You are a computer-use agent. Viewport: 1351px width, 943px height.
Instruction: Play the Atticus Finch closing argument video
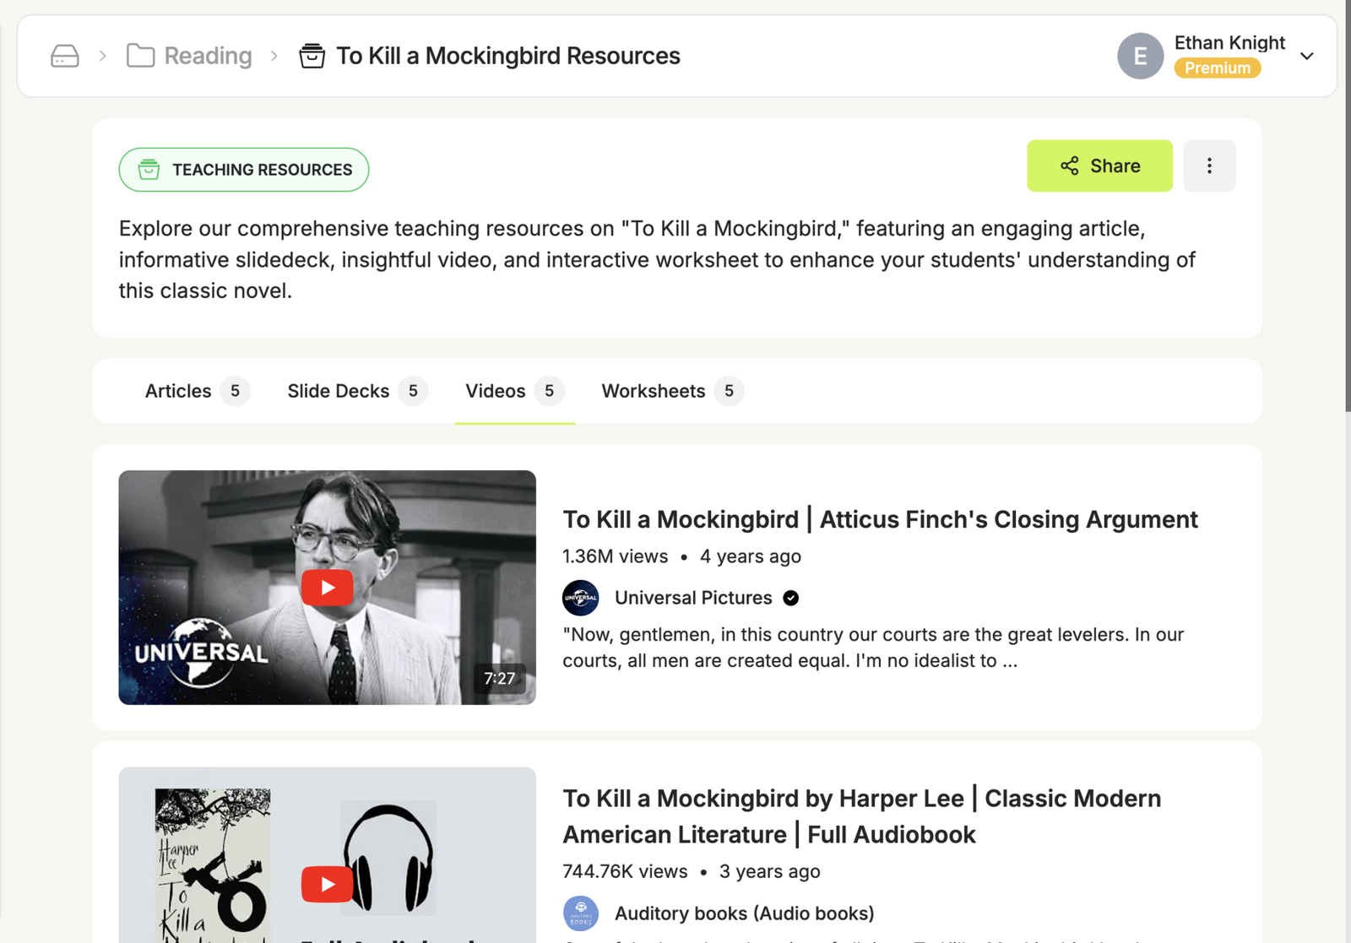click(328, 588)
